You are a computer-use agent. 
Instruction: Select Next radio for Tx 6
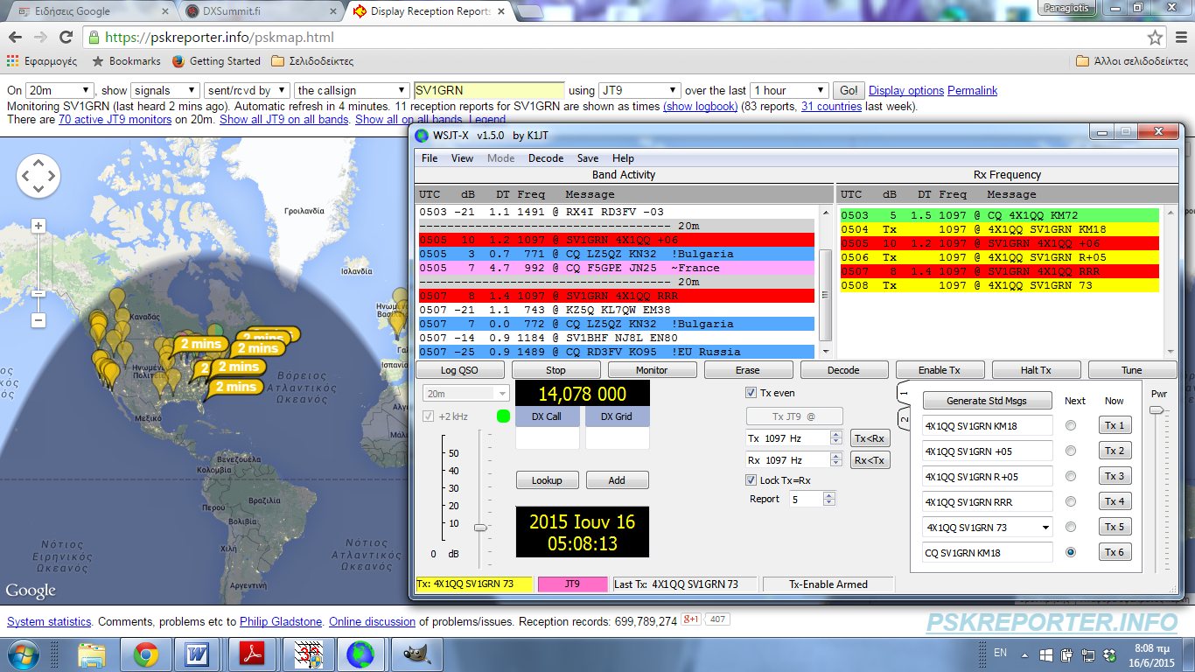[x=1070, y=552]
